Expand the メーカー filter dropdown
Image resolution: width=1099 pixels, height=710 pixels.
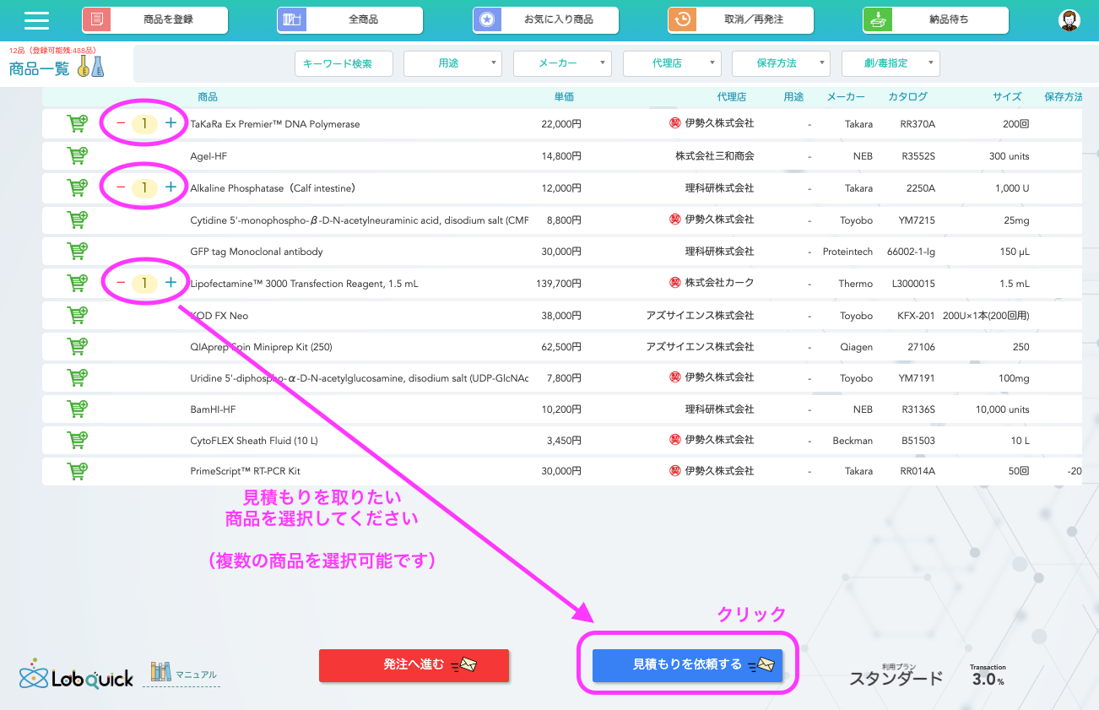562,63
